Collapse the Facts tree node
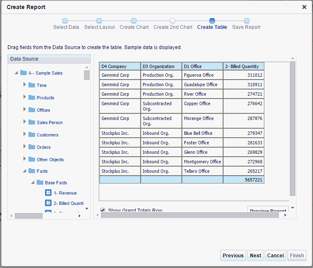 (x=24, y=171)
